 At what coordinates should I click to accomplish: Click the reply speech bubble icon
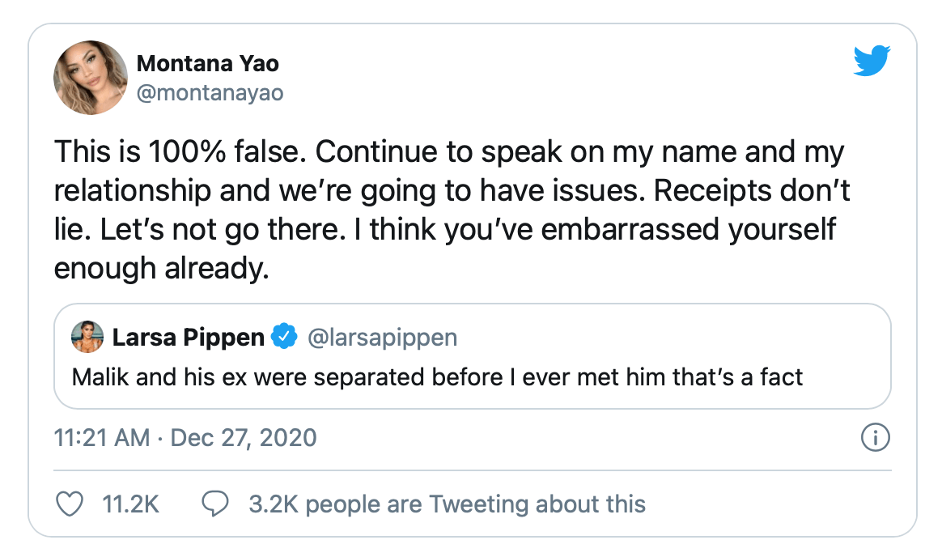[215, 504]
